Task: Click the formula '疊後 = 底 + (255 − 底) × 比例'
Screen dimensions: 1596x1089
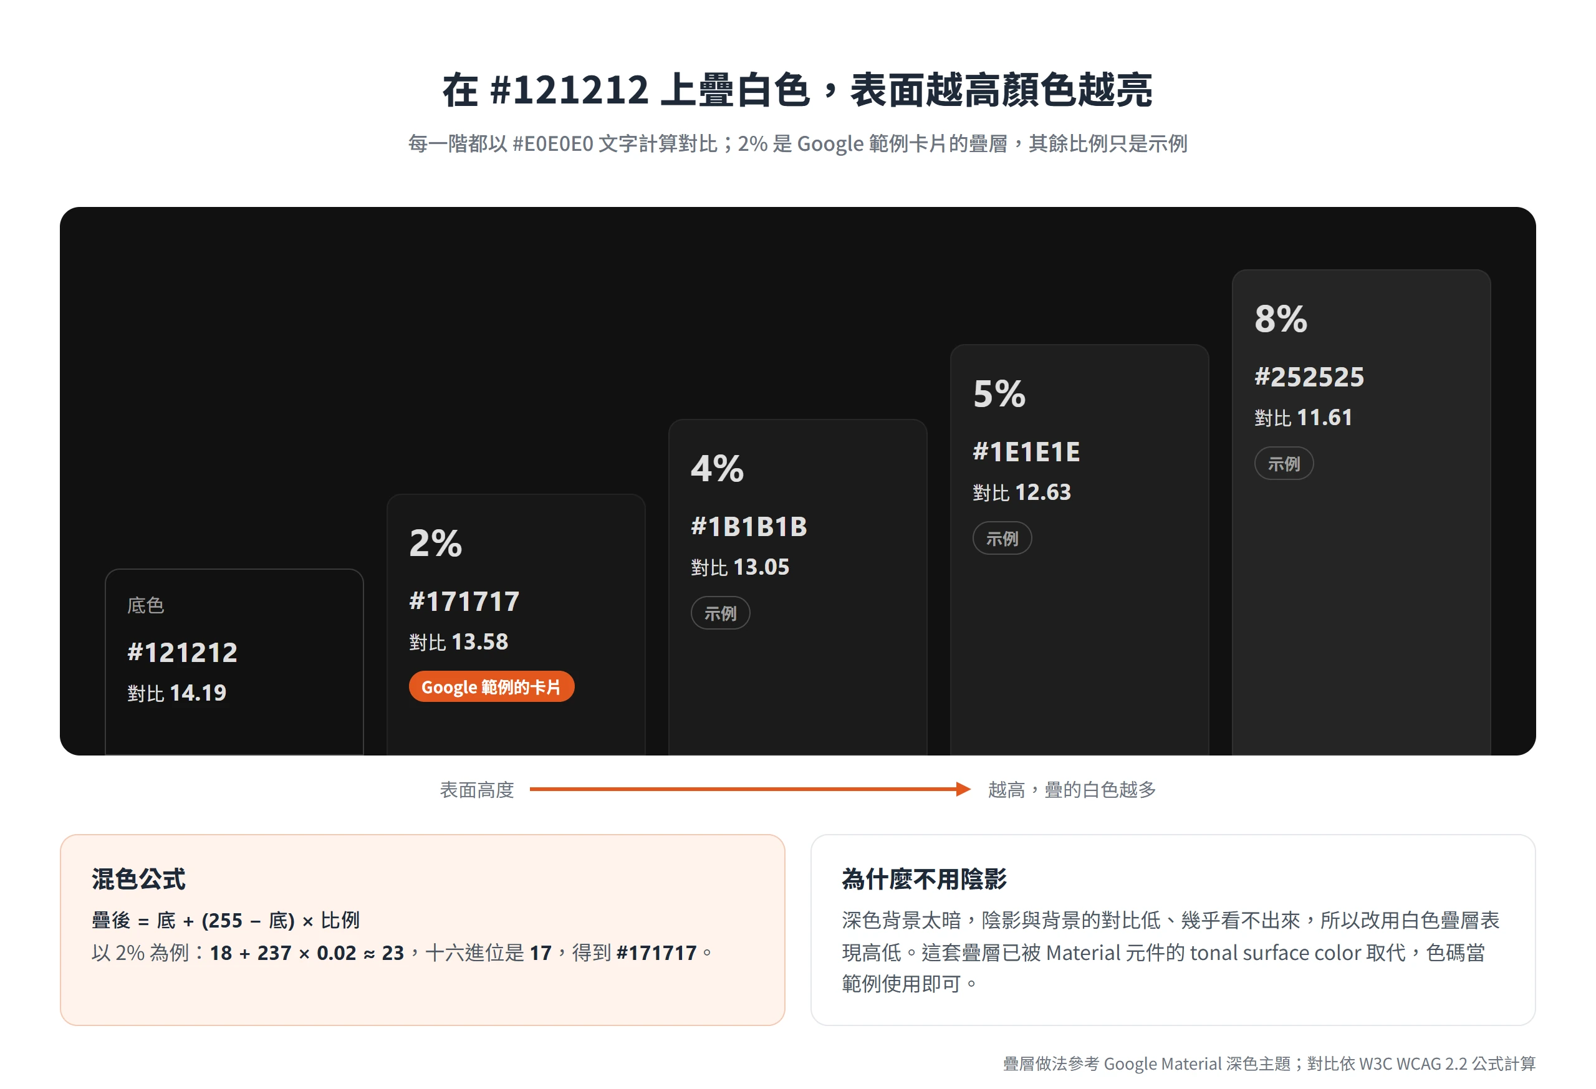Action: 225,920
